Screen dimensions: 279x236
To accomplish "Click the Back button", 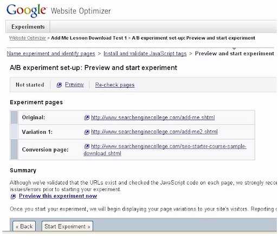I will click(24, 226).
